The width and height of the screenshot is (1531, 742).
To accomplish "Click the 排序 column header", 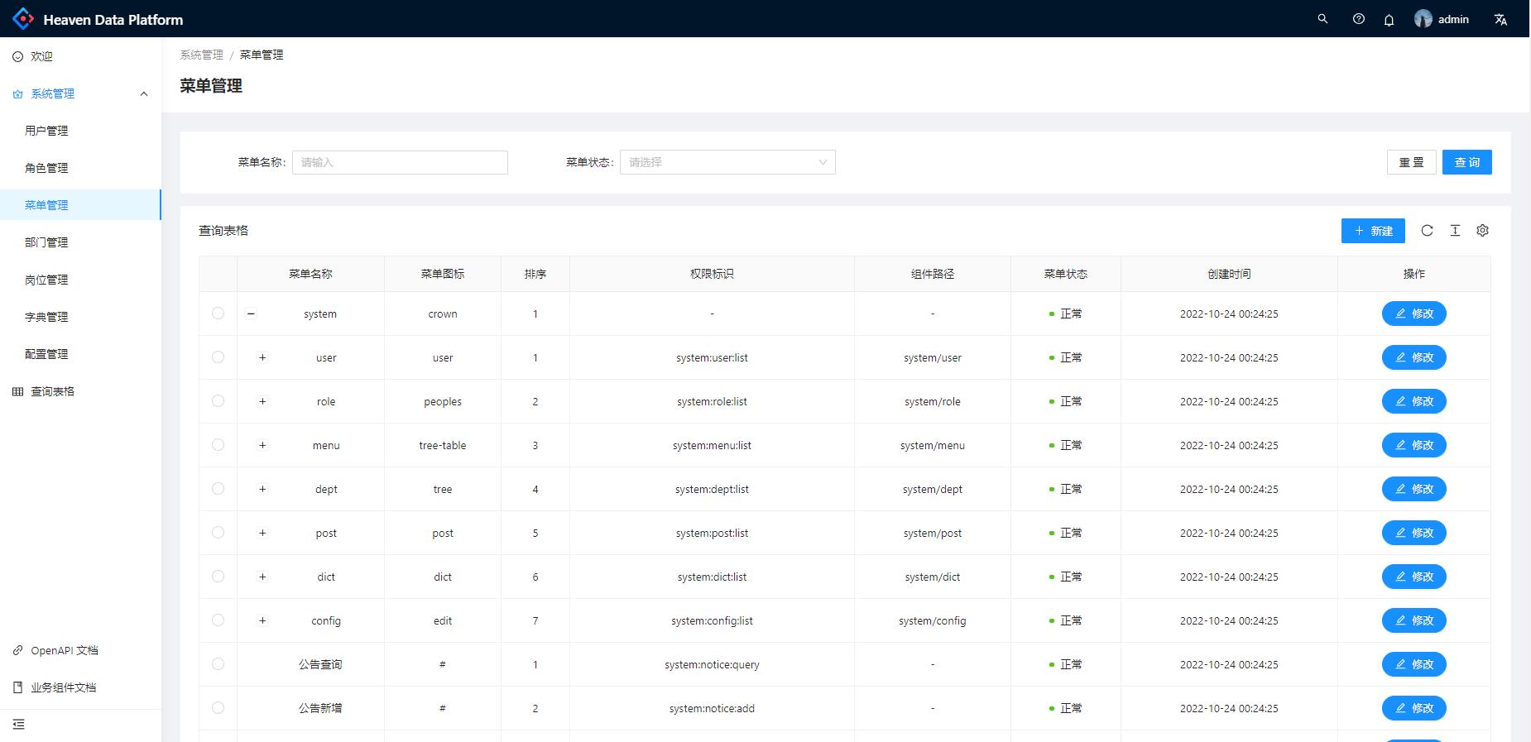I will (535, 274).
